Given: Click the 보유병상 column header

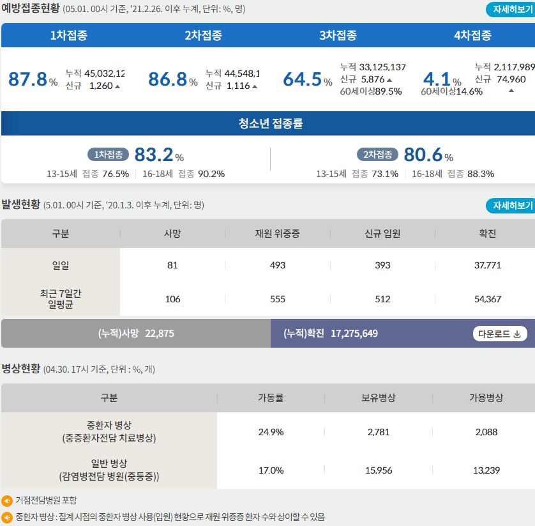Looking at the screenshot, I should [x=379, y=398].
